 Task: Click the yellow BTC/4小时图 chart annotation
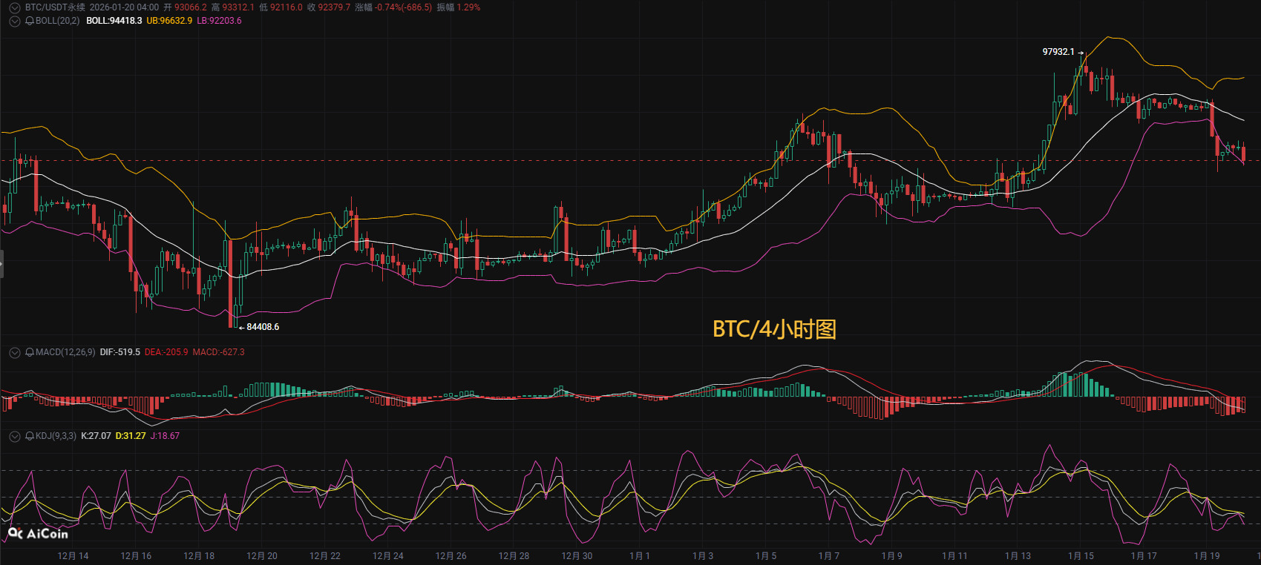coord(774,329)
